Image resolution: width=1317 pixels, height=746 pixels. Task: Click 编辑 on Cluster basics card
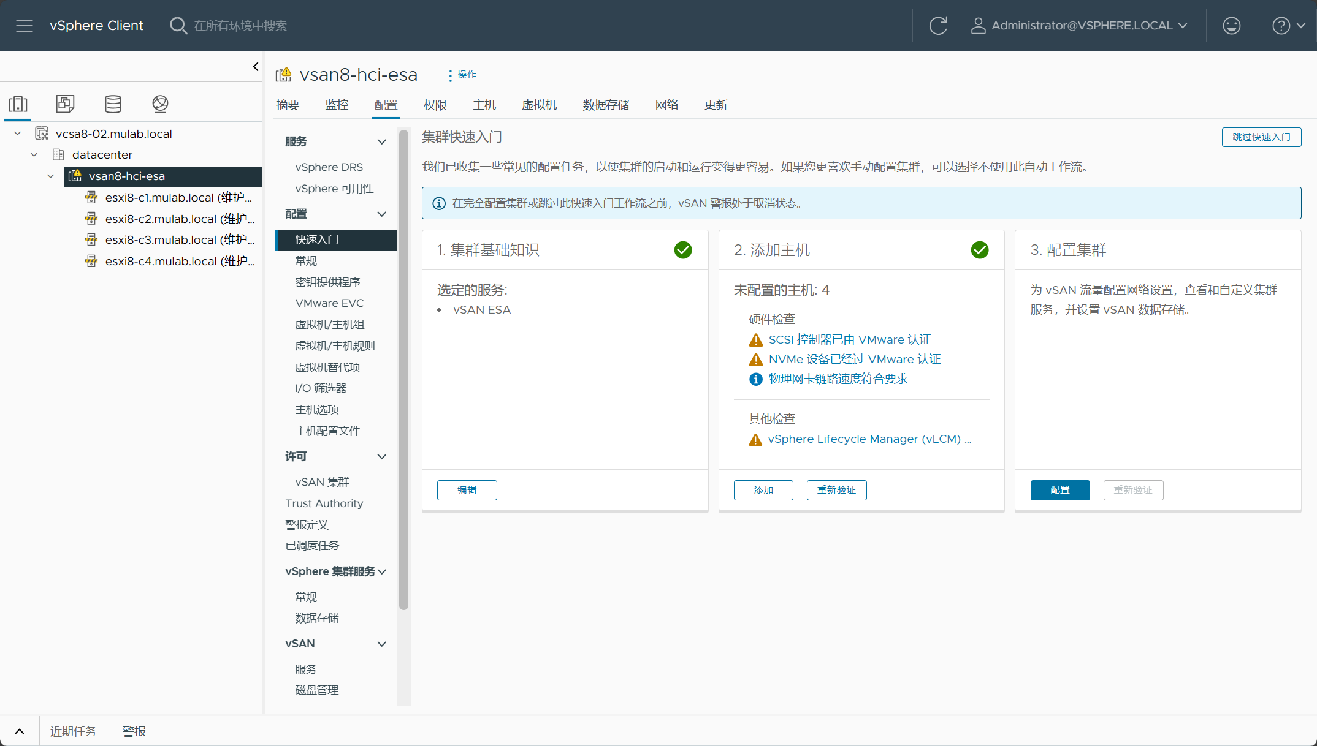(467, 490)
